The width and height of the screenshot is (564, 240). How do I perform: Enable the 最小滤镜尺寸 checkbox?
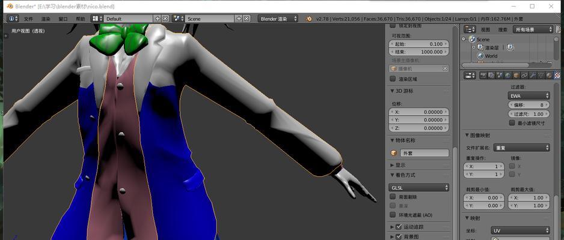click(x=512, y=122)
